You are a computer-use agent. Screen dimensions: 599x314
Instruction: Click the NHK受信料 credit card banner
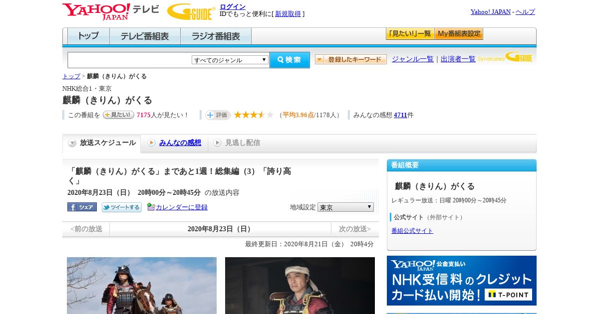(462, 281)
